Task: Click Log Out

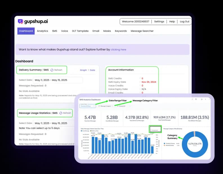Action: [x=184, y=22]
